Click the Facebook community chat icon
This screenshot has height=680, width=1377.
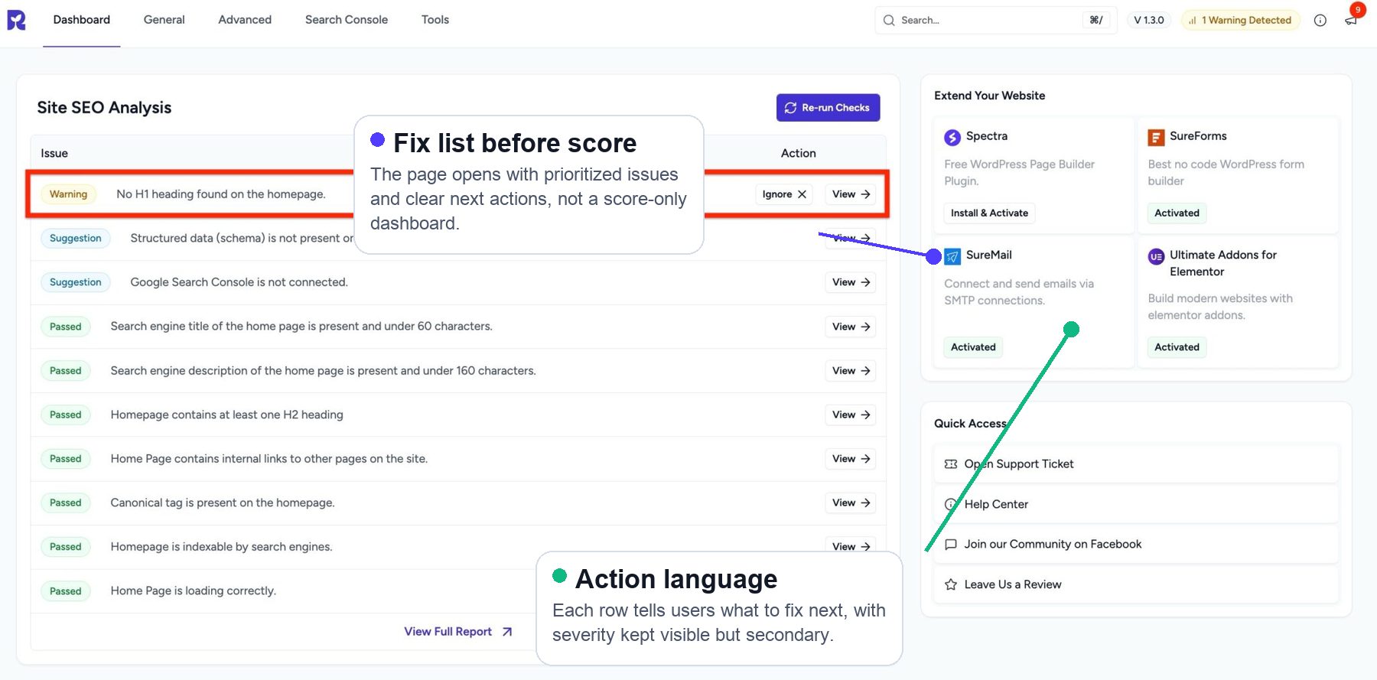pyautogui.click(x=951, y=545)
